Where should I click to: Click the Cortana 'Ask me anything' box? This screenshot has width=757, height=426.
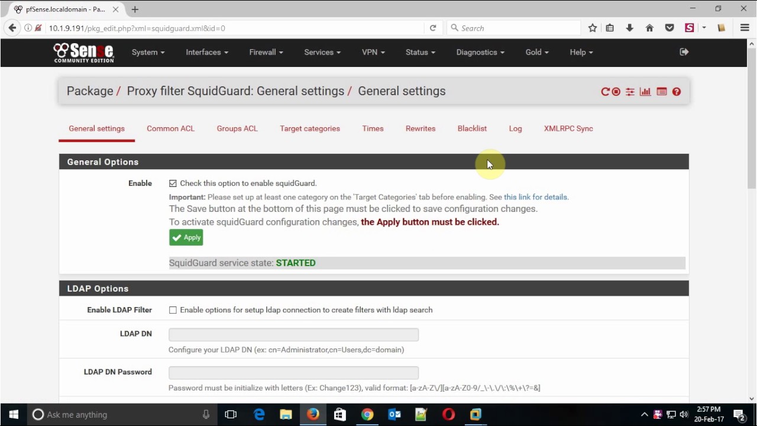click(122, 415)
